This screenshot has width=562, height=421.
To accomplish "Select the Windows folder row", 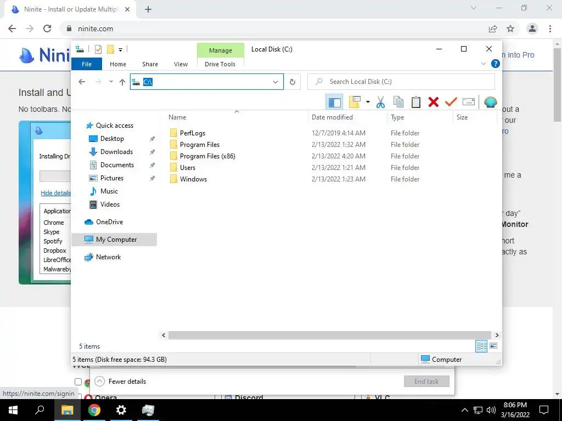I will tap(193, 179).
